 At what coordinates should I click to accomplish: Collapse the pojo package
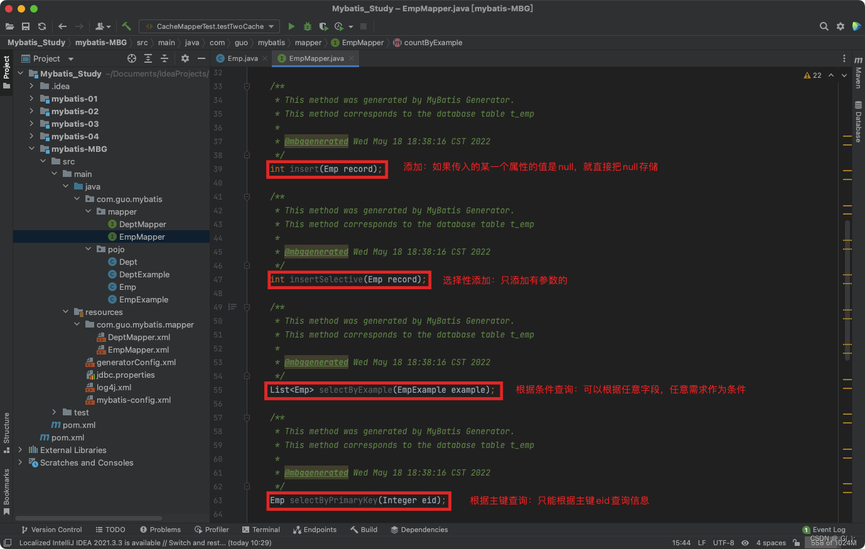click(x=88, y=249)
